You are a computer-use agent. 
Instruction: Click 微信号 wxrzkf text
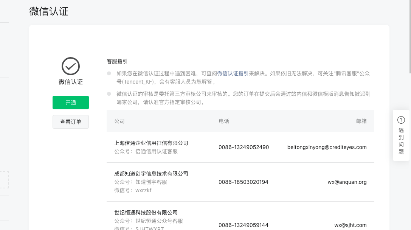click(133, 190)
